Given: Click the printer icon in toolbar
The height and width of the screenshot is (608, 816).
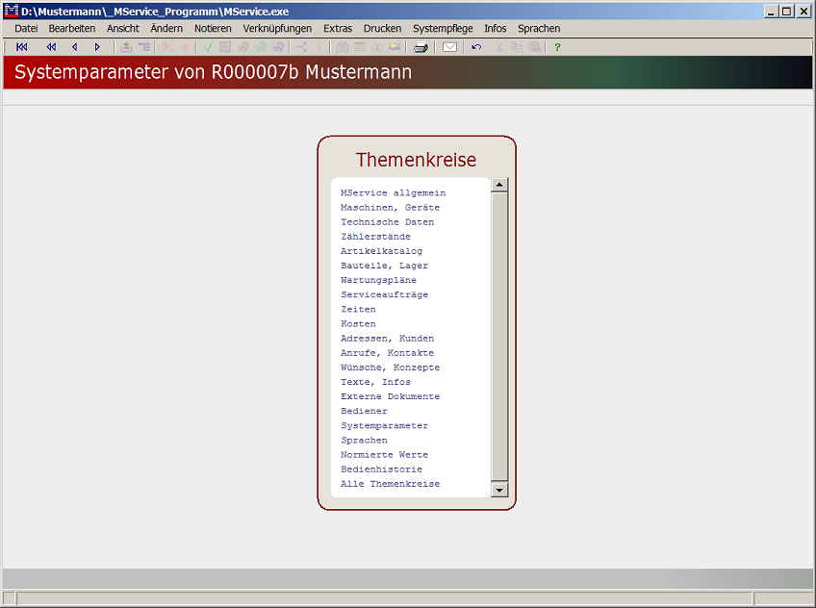Looking at the screenshot, I should [421, 47].
